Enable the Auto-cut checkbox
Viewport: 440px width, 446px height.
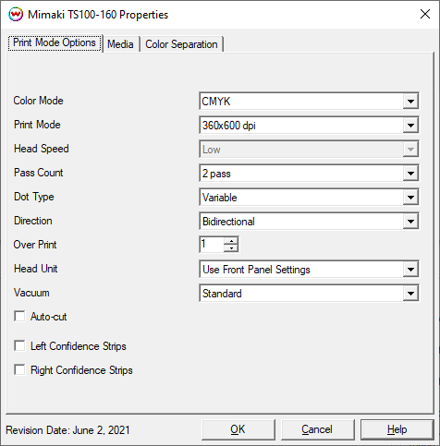click(x=19, y=316)
